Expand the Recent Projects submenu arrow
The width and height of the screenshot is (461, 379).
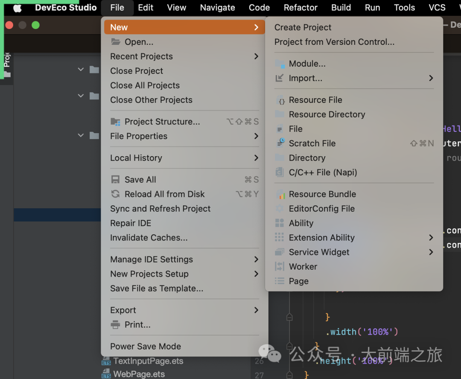coord(257,56)
